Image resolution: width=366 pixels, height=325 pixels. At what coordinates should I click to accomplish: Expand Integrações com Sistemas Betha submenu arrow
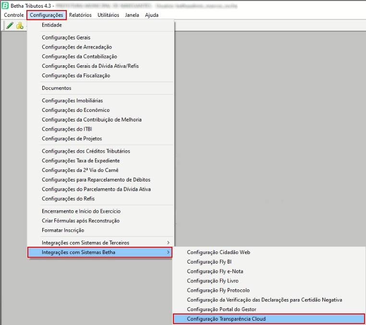[x=168, y=252]
